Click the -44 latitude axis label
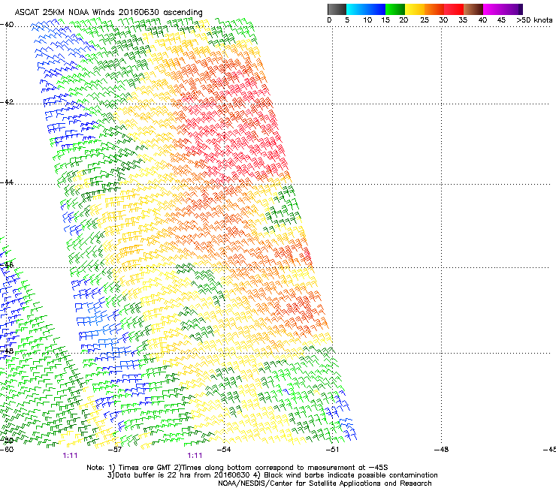The image size is (556, 488). (7, 182)
